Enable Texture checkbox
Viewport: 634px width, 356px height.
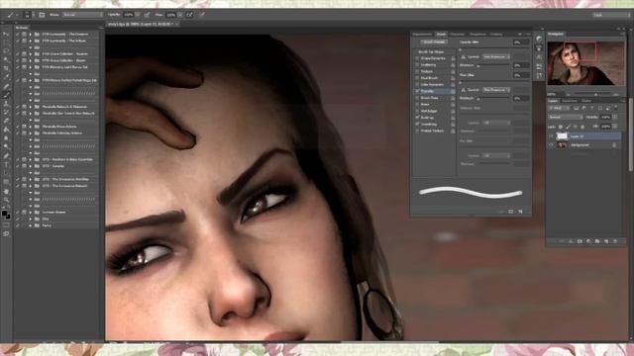(x=417, y=71)
